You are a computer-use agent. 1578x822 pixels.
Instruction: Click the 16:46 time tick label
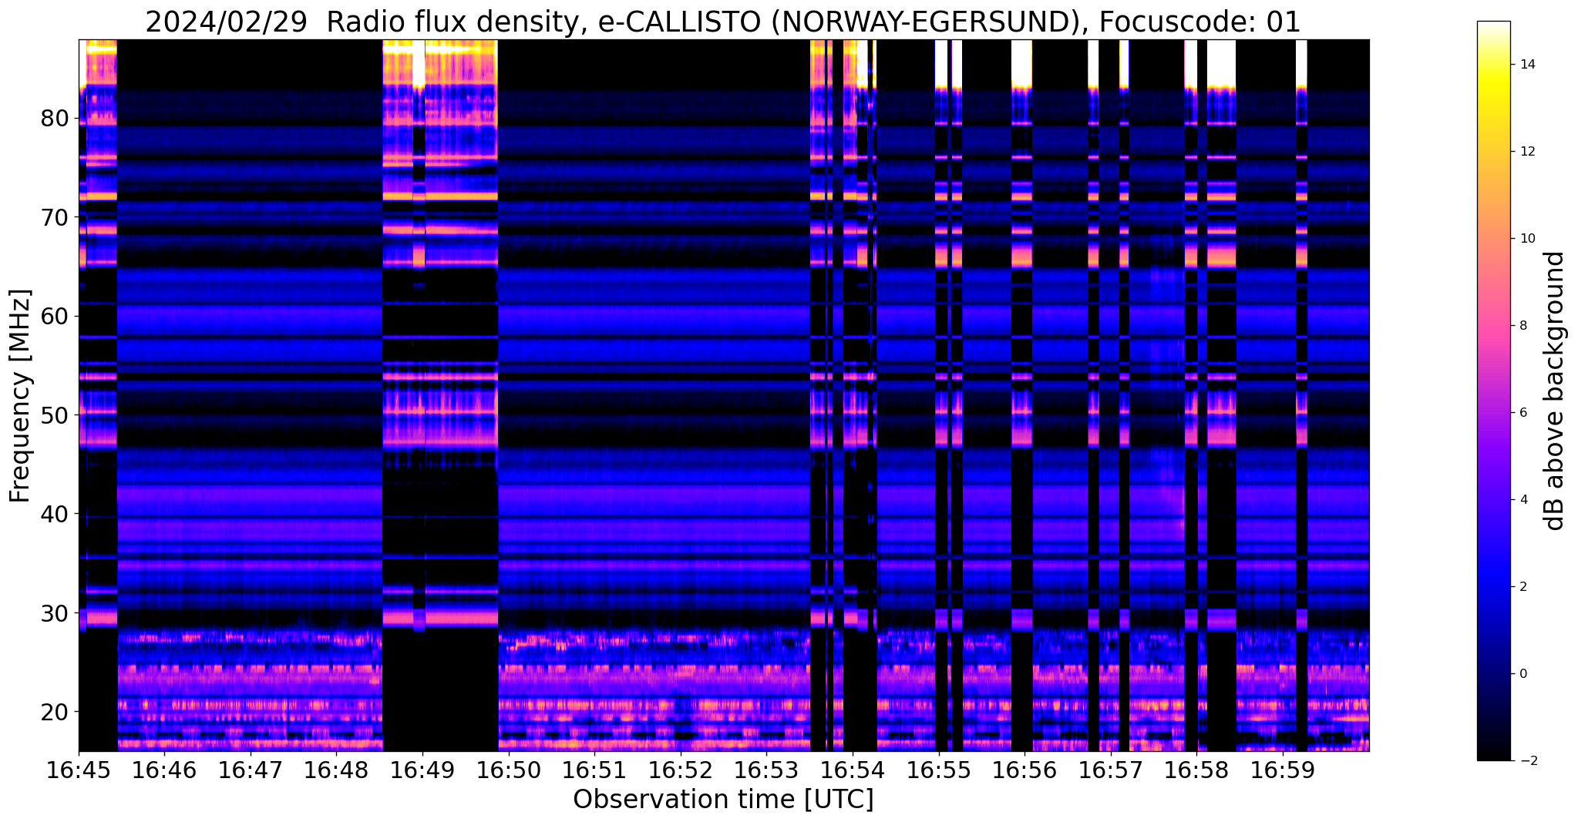tap(165, 769)
